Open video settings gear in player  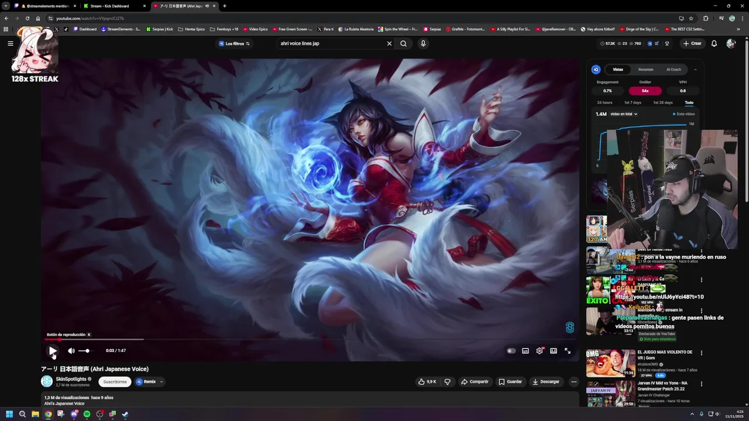click(540, 351)
